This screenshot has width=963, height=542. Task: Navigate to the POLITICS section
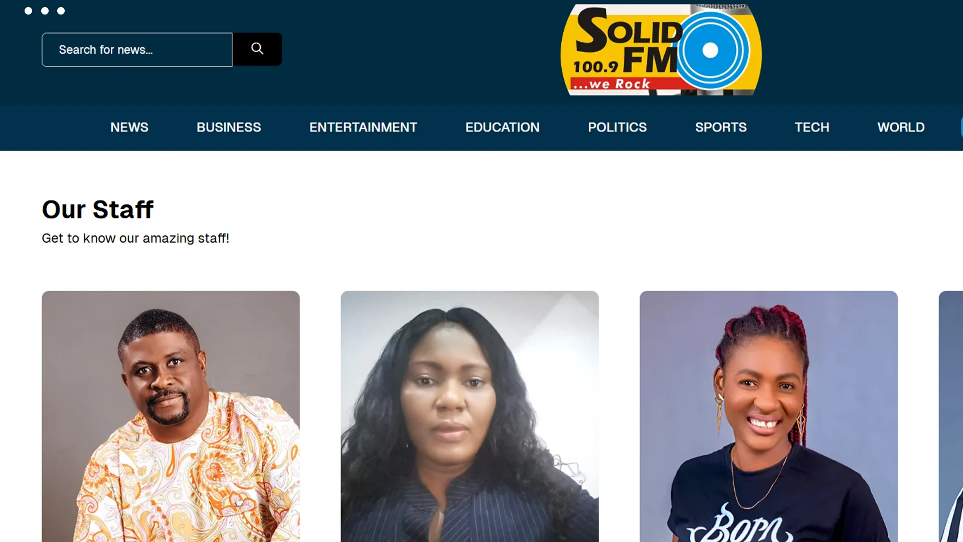tap(617, 127)
